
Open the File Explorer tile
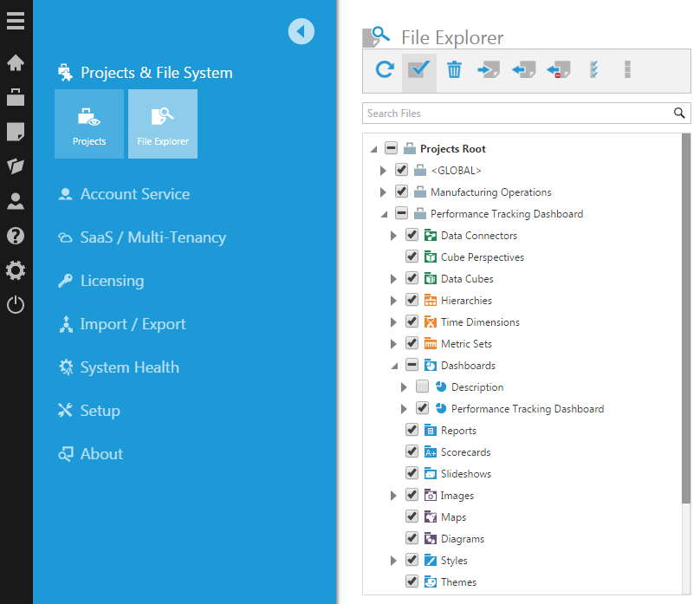[x=163, y=124]
